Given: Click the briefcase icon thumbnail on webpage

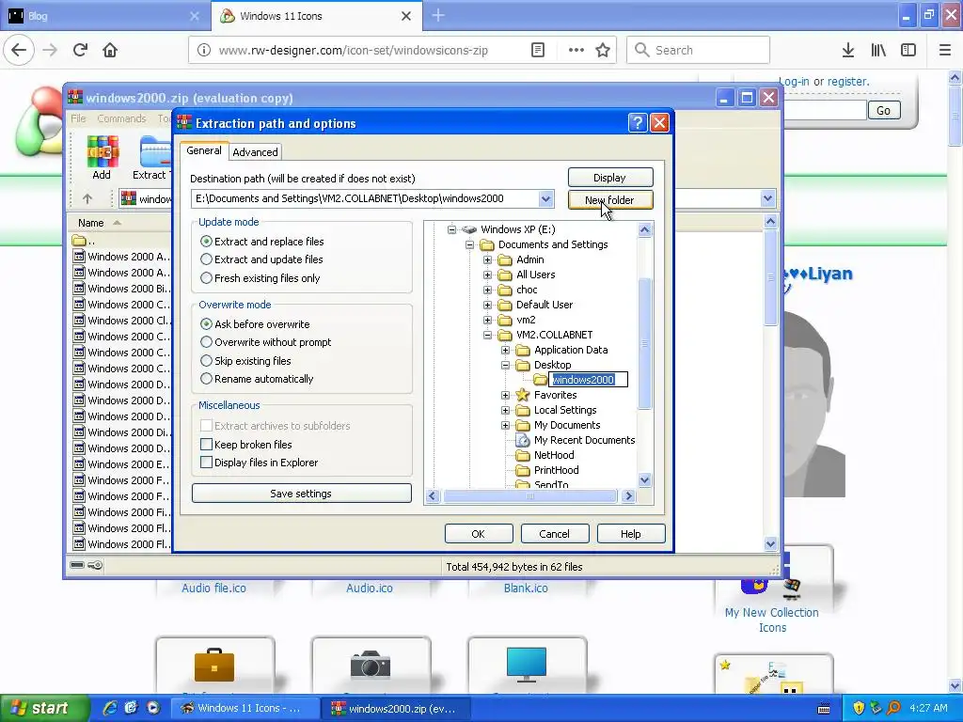Looking at the screenshot, I should point(214,666).
